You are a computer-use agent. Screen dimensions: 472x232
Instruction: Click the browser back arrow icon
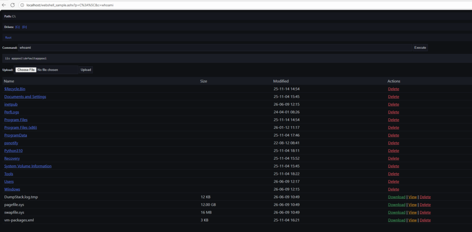[4, 5]
